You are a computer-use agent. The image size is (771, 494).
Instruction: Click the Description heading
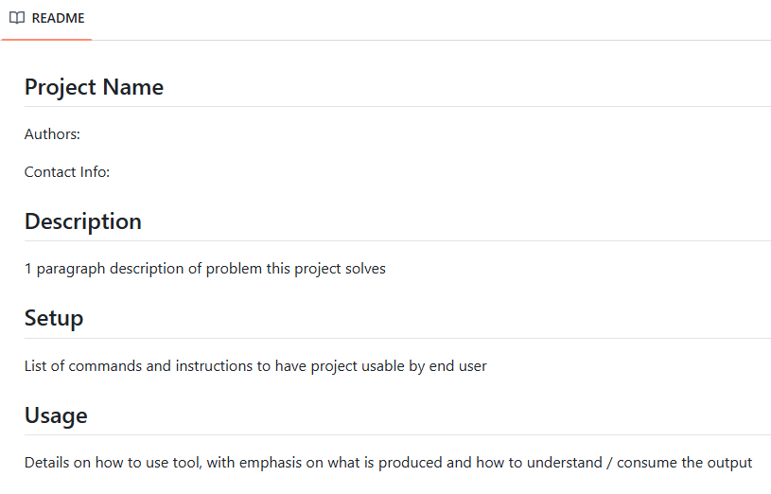82,221
